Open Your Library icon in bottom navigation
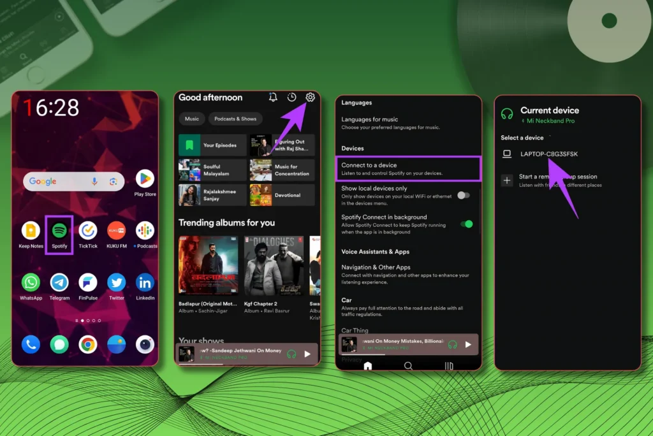This screenshot has height=436, width=653. 449,366
